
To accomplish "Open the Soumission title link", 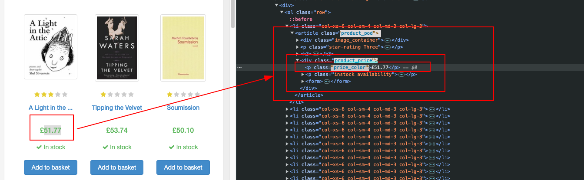I will coord(183,108).
